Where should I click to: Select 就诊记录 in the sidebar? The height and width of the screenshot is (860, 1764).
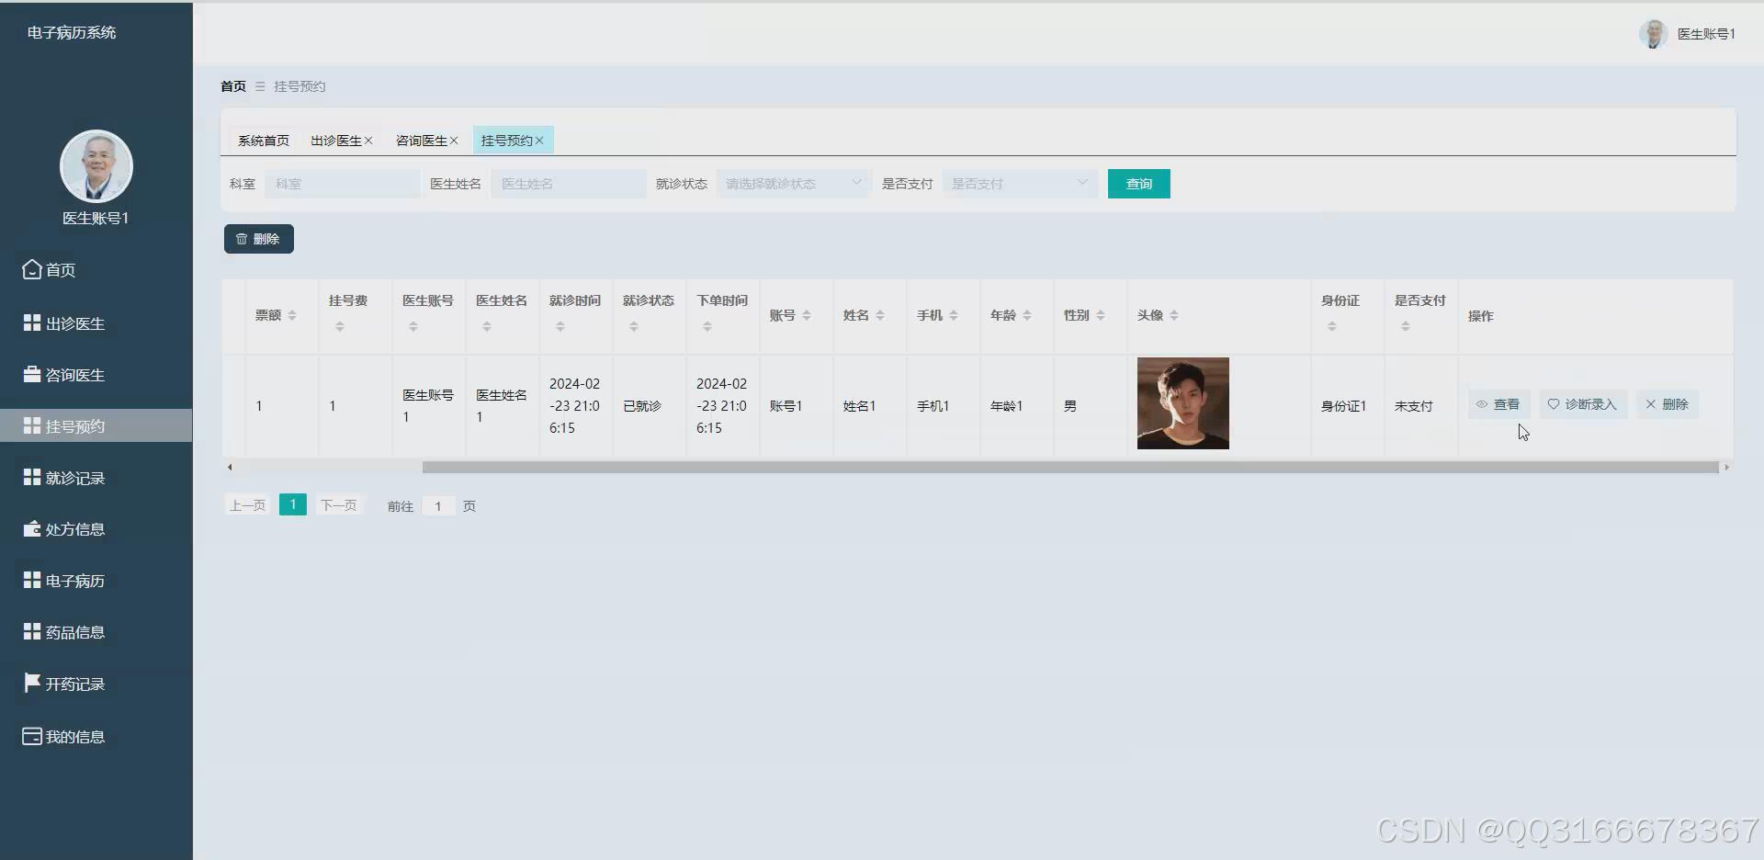pos(73,477)
